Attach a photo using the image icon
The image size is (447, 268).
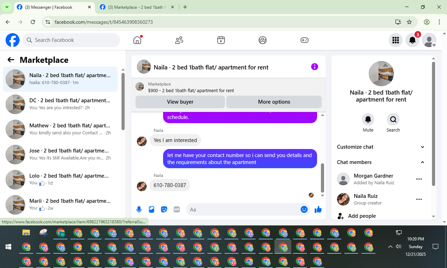(152, 209)
